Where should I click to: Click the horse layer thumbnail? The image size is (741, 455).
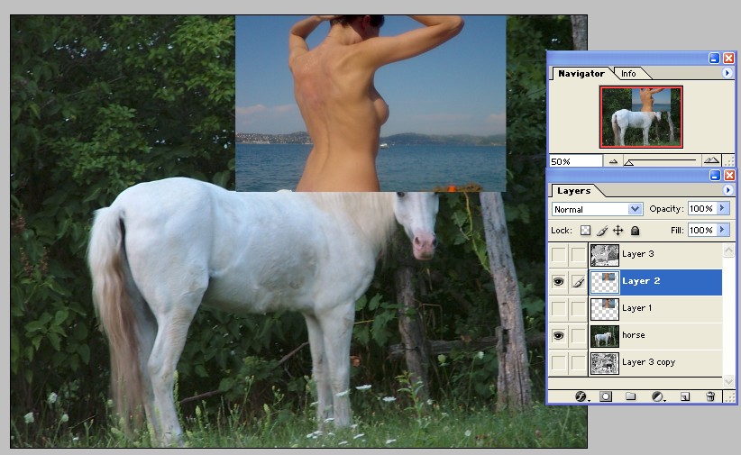(x=604, y=336)
